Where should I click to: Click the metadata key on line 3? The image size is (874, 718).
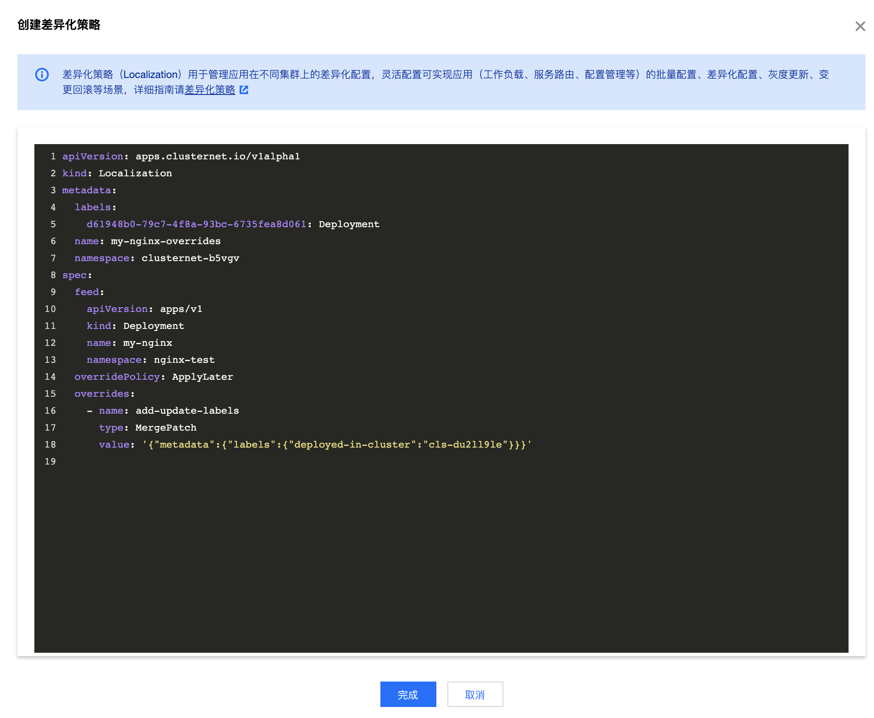click(86, 190)
